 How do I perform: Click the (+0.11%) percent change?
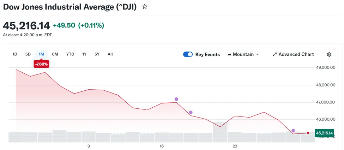91,26
